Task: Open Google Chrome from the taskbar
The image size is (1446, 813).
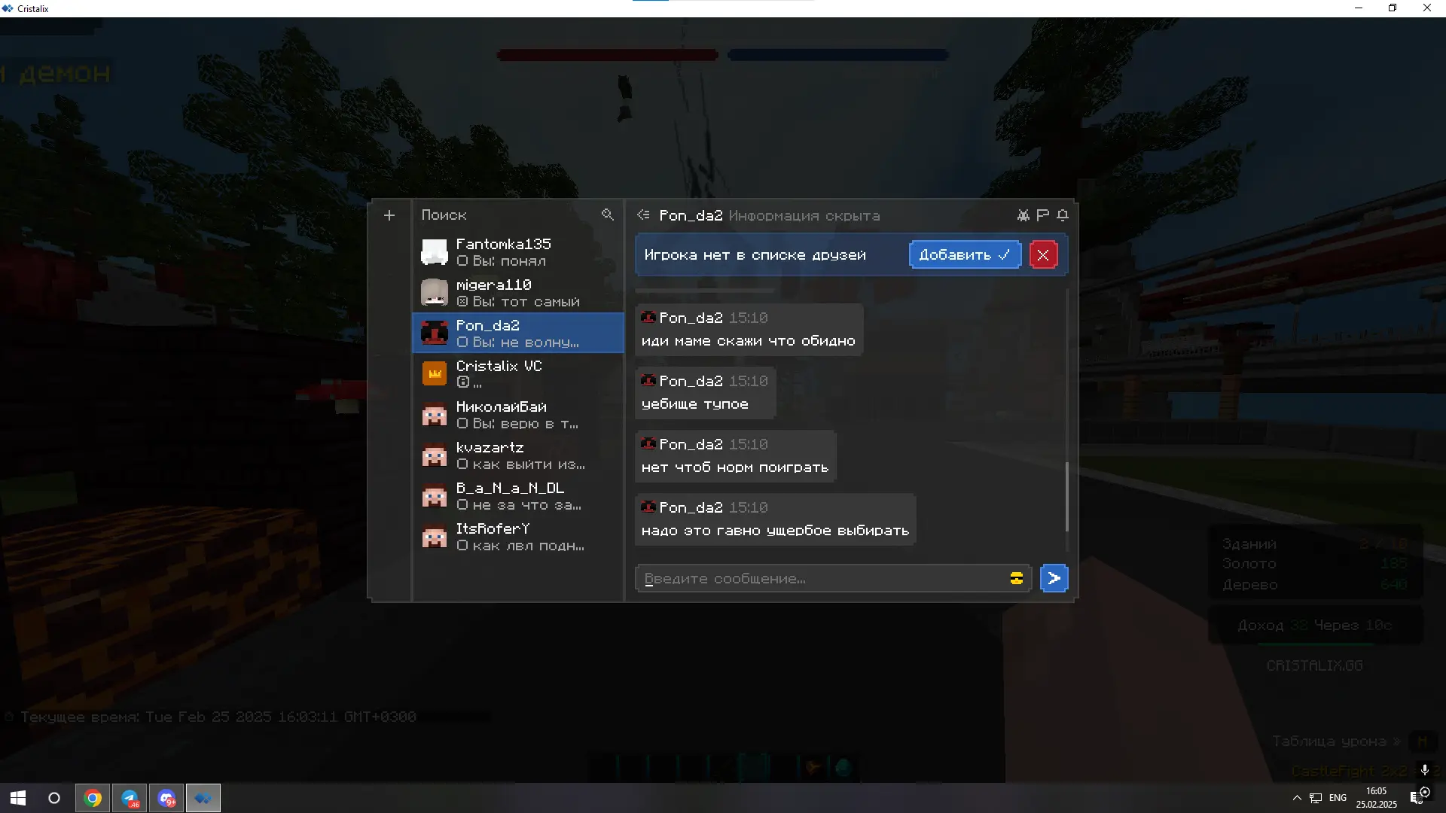Action: (x=93, y=798)
